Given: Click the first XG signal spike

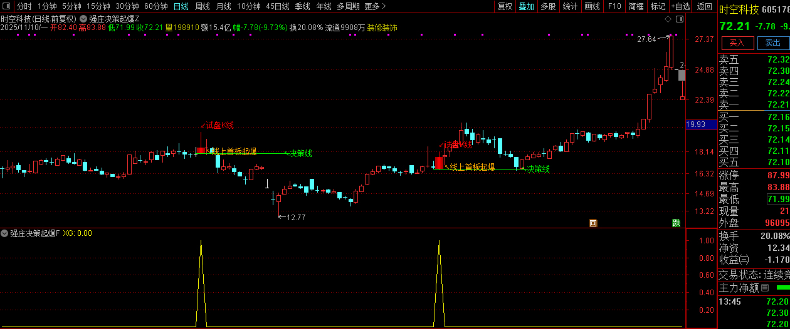Looking at the screenshot, I should coord(201,283).
